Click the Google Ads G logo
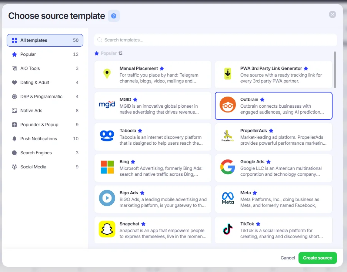 pyautogui.click(x=228, y=167)
